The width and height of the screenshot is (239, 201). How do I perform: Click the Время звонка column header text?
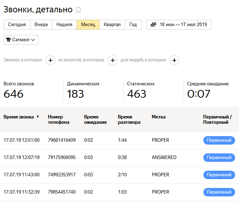[19, 117]
